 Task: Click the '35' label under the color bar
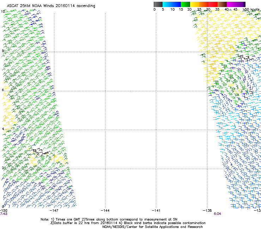coord(217,9)
